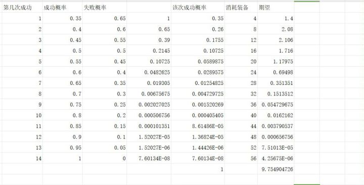This screenshot has width=364, height=185.
Task: Click row number 14 in 第几次成功 column
Action: [22, 158]
